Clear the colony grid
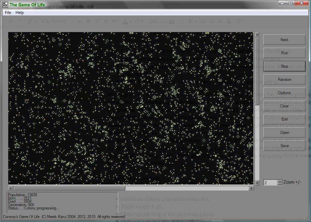311x222 pixels. [284, 106]
